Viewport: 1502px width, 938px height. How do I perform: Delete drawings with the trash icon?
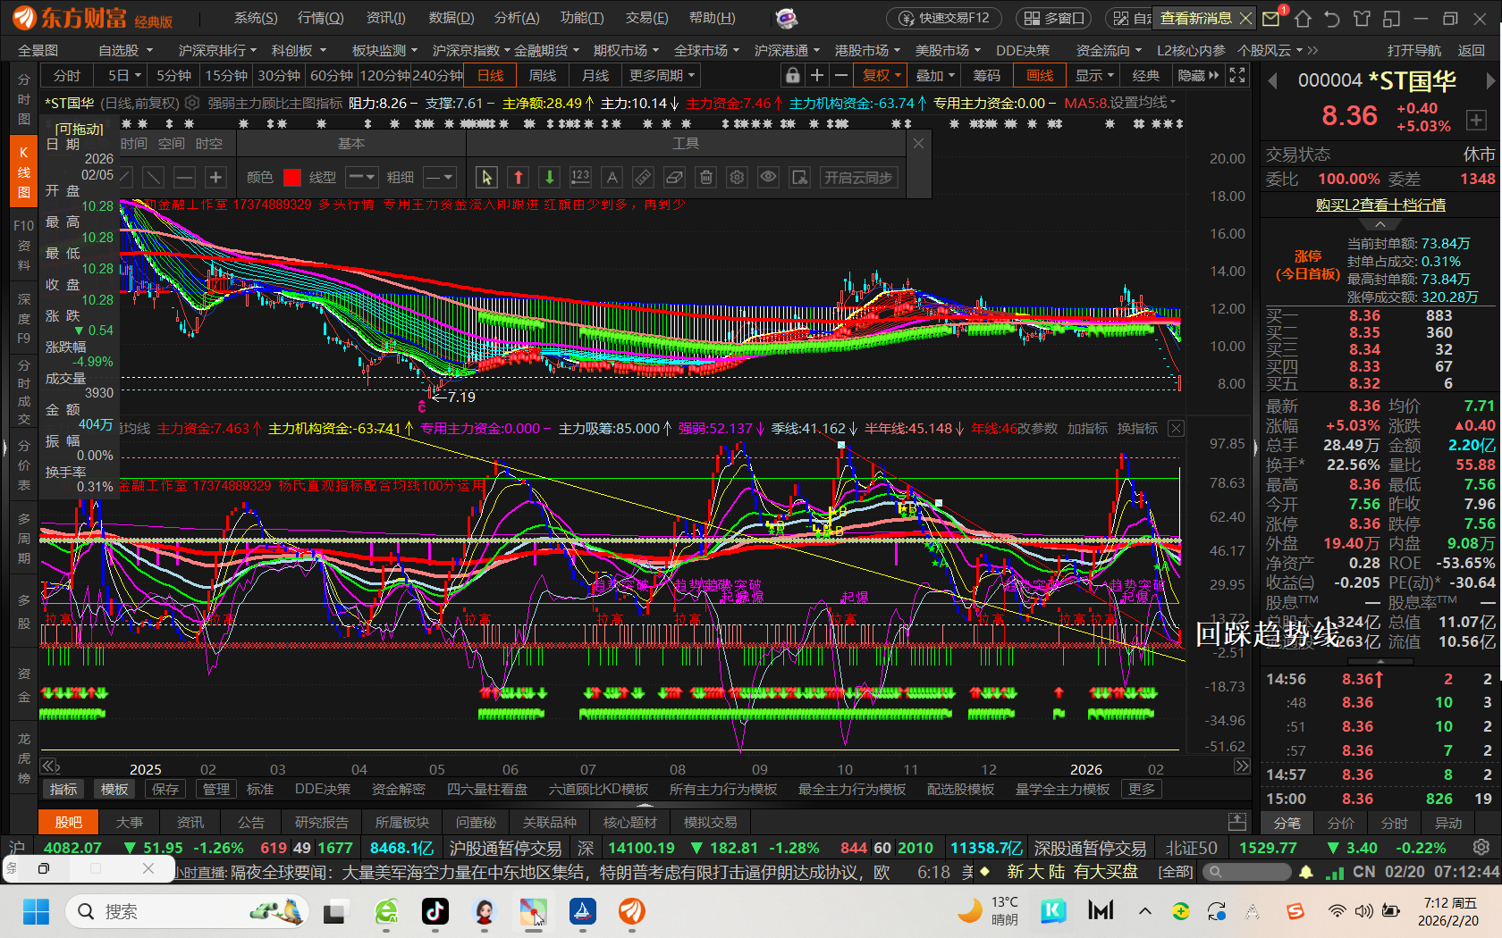coord(706,177)
